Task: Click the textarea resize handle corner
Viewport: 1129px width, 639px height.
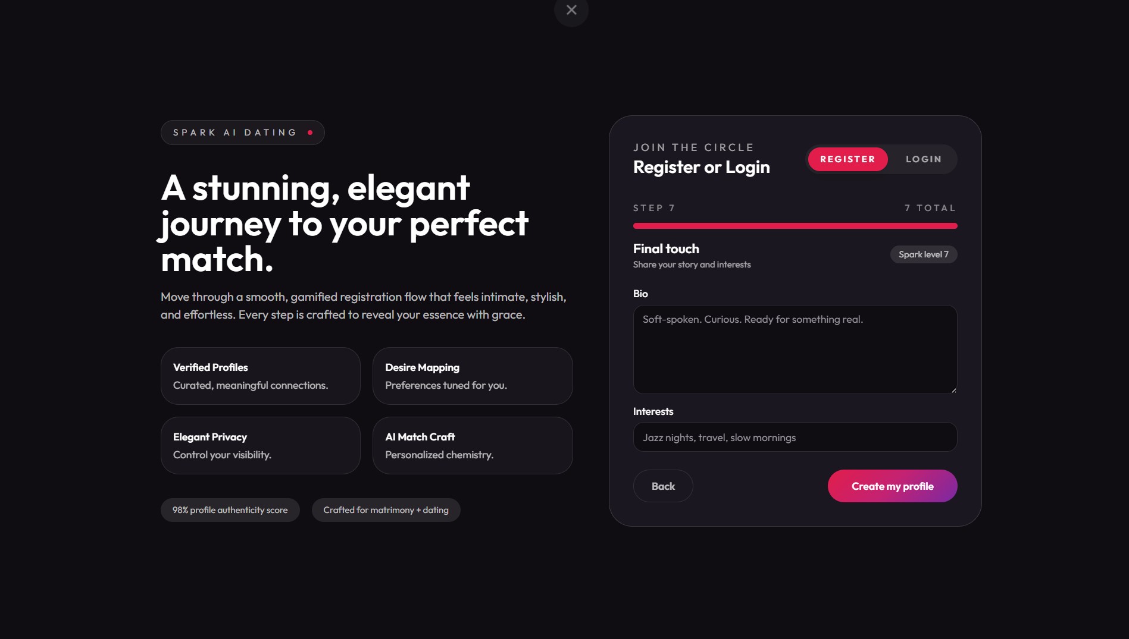Action: (953, 390)
